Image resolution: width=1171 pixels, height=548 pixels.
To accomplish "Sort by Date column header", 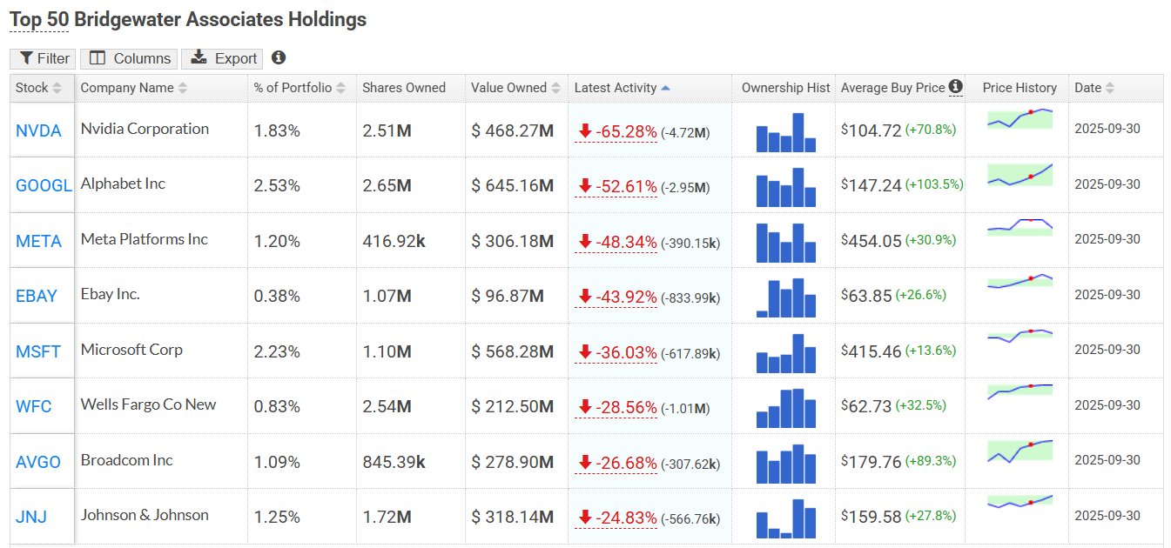I will coord(1094,88).
